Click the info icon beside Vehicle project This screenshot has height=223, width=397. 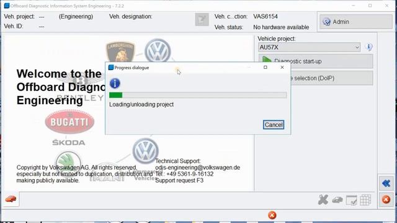click(x=369, y=47)
